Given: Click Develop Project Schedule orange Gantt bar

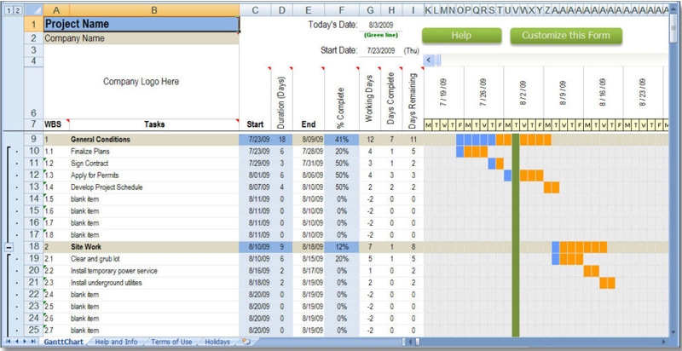Looking at the screenshot, I should (x=552, y=187).
